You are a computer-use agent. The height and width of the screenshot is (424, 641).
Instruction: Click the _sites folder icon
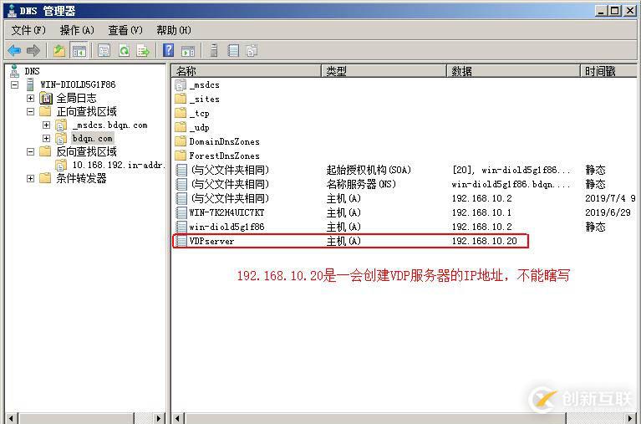pos(181,99)
